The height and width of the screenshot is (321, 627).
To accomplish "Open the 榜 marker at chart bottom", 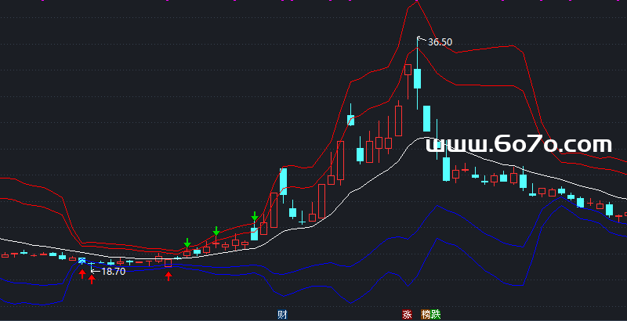I will coord(426,315).
